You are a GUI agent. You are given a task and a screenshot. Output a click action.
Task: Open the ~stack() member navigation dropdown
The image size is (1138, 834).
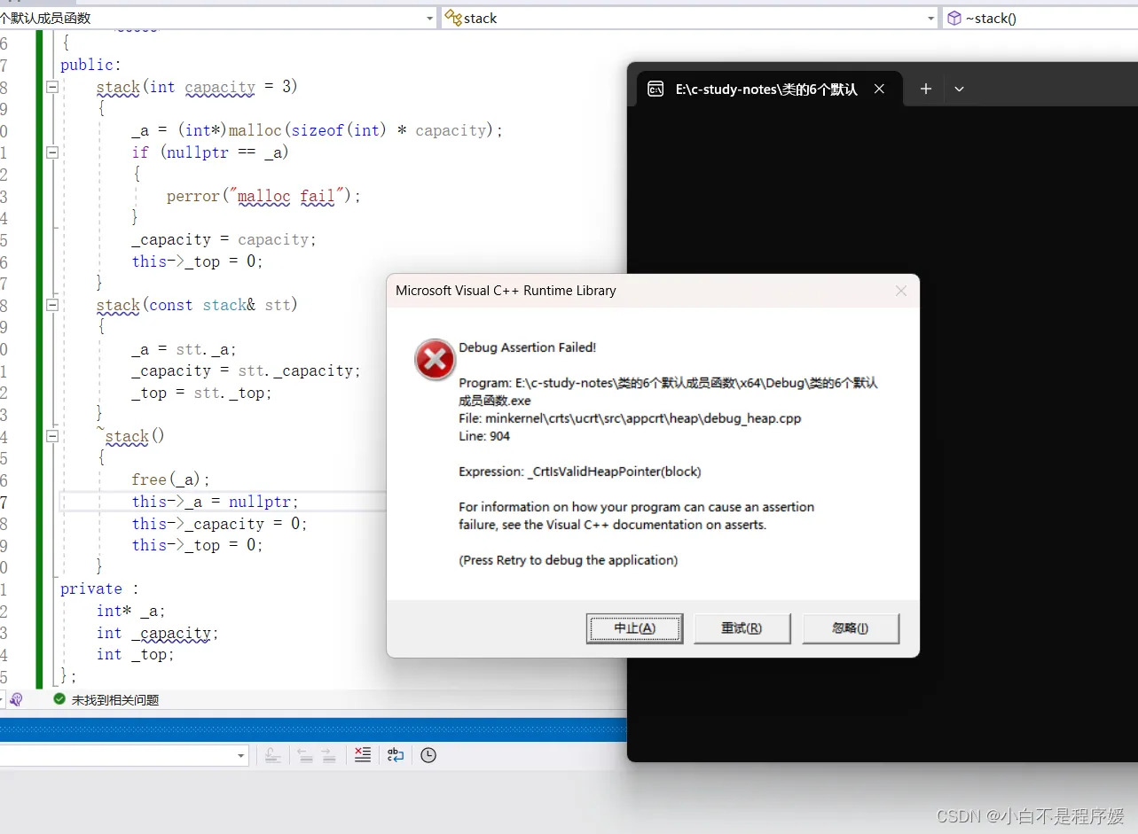tap(1040, 18)
